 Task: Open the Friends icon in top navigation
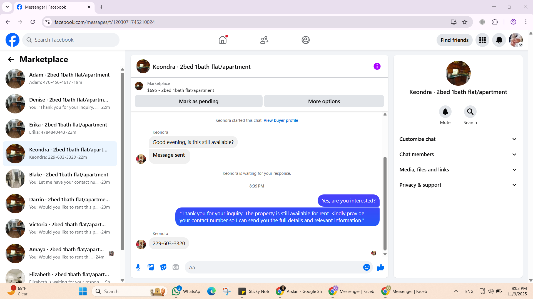pos(264,40)
